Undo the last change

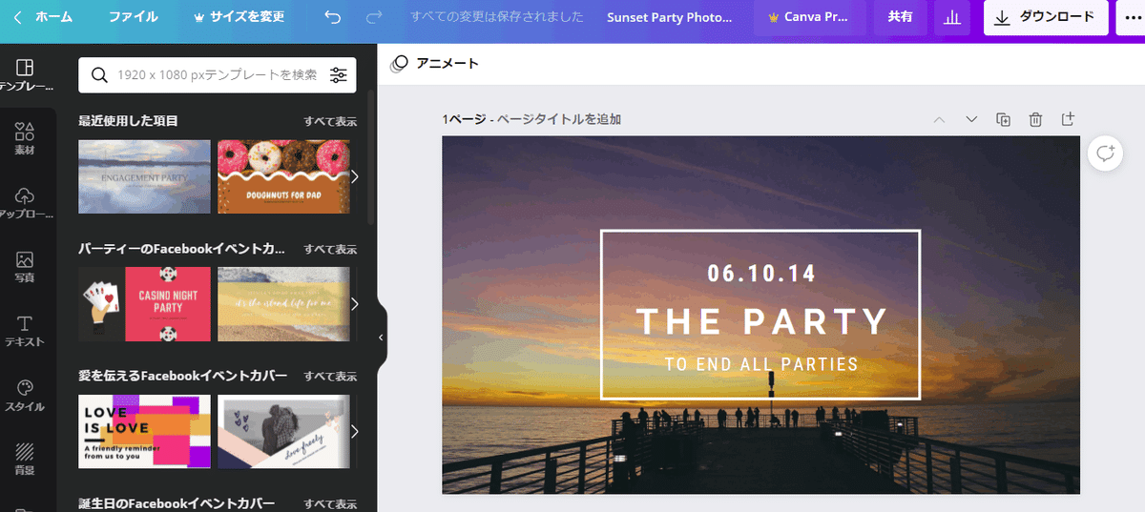point(332,17)
